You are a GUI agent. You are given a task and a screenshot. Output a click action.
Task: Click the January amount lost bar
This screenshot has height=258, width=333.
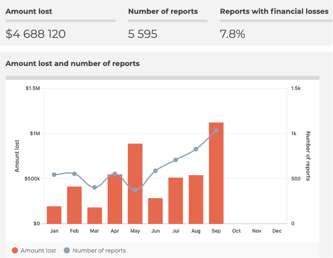click(54, 215)
